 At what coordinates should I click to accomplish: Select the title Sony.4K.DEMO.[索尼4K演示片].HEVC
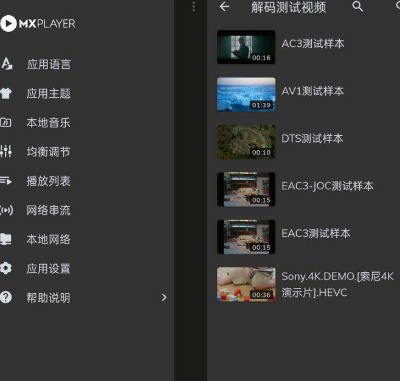338,284
